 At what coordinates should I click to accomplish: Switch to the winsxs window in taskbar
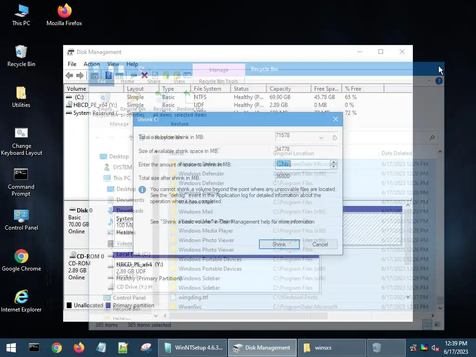click(x=332, y=348)
